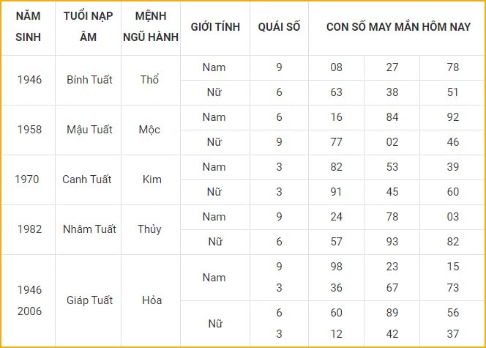Select the Bính Tuất cell

tap(89, 80)
